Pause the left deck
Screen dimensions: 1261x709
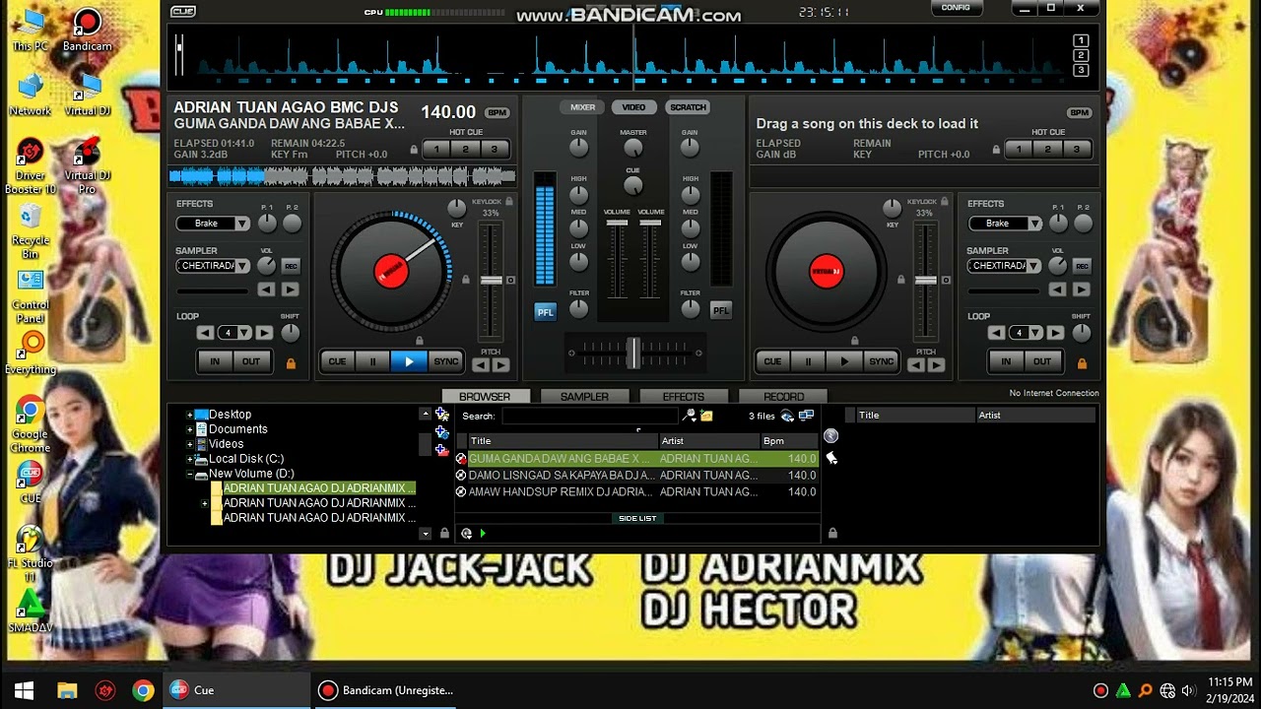(372, 361)
